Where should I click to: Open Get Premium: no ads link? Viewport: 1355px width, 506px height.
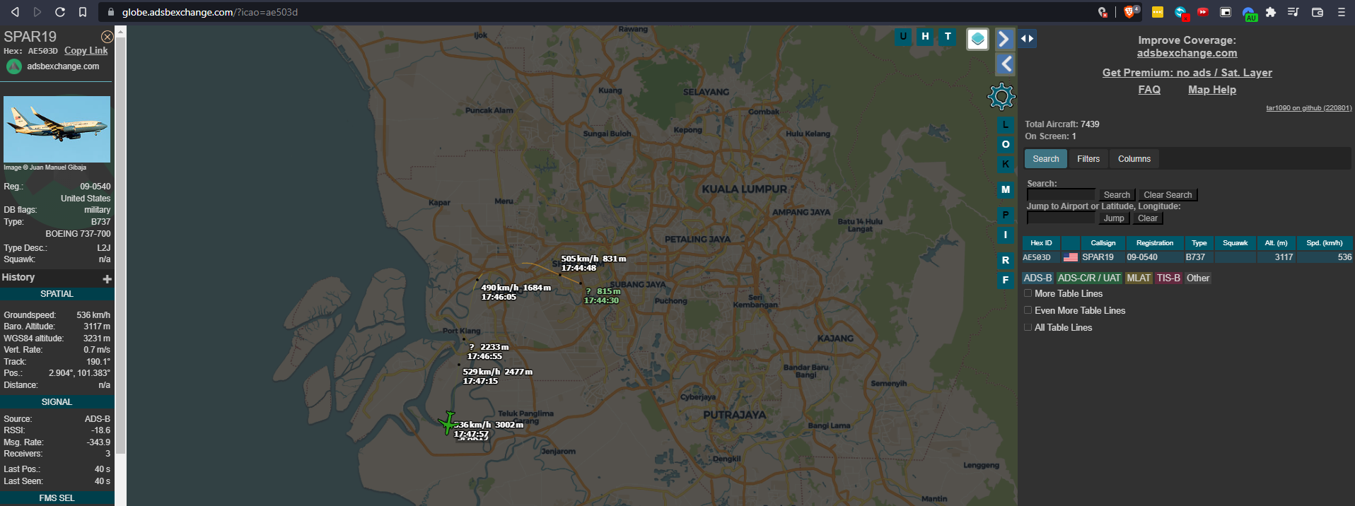pyautogui.click(x=1187, y=73)
